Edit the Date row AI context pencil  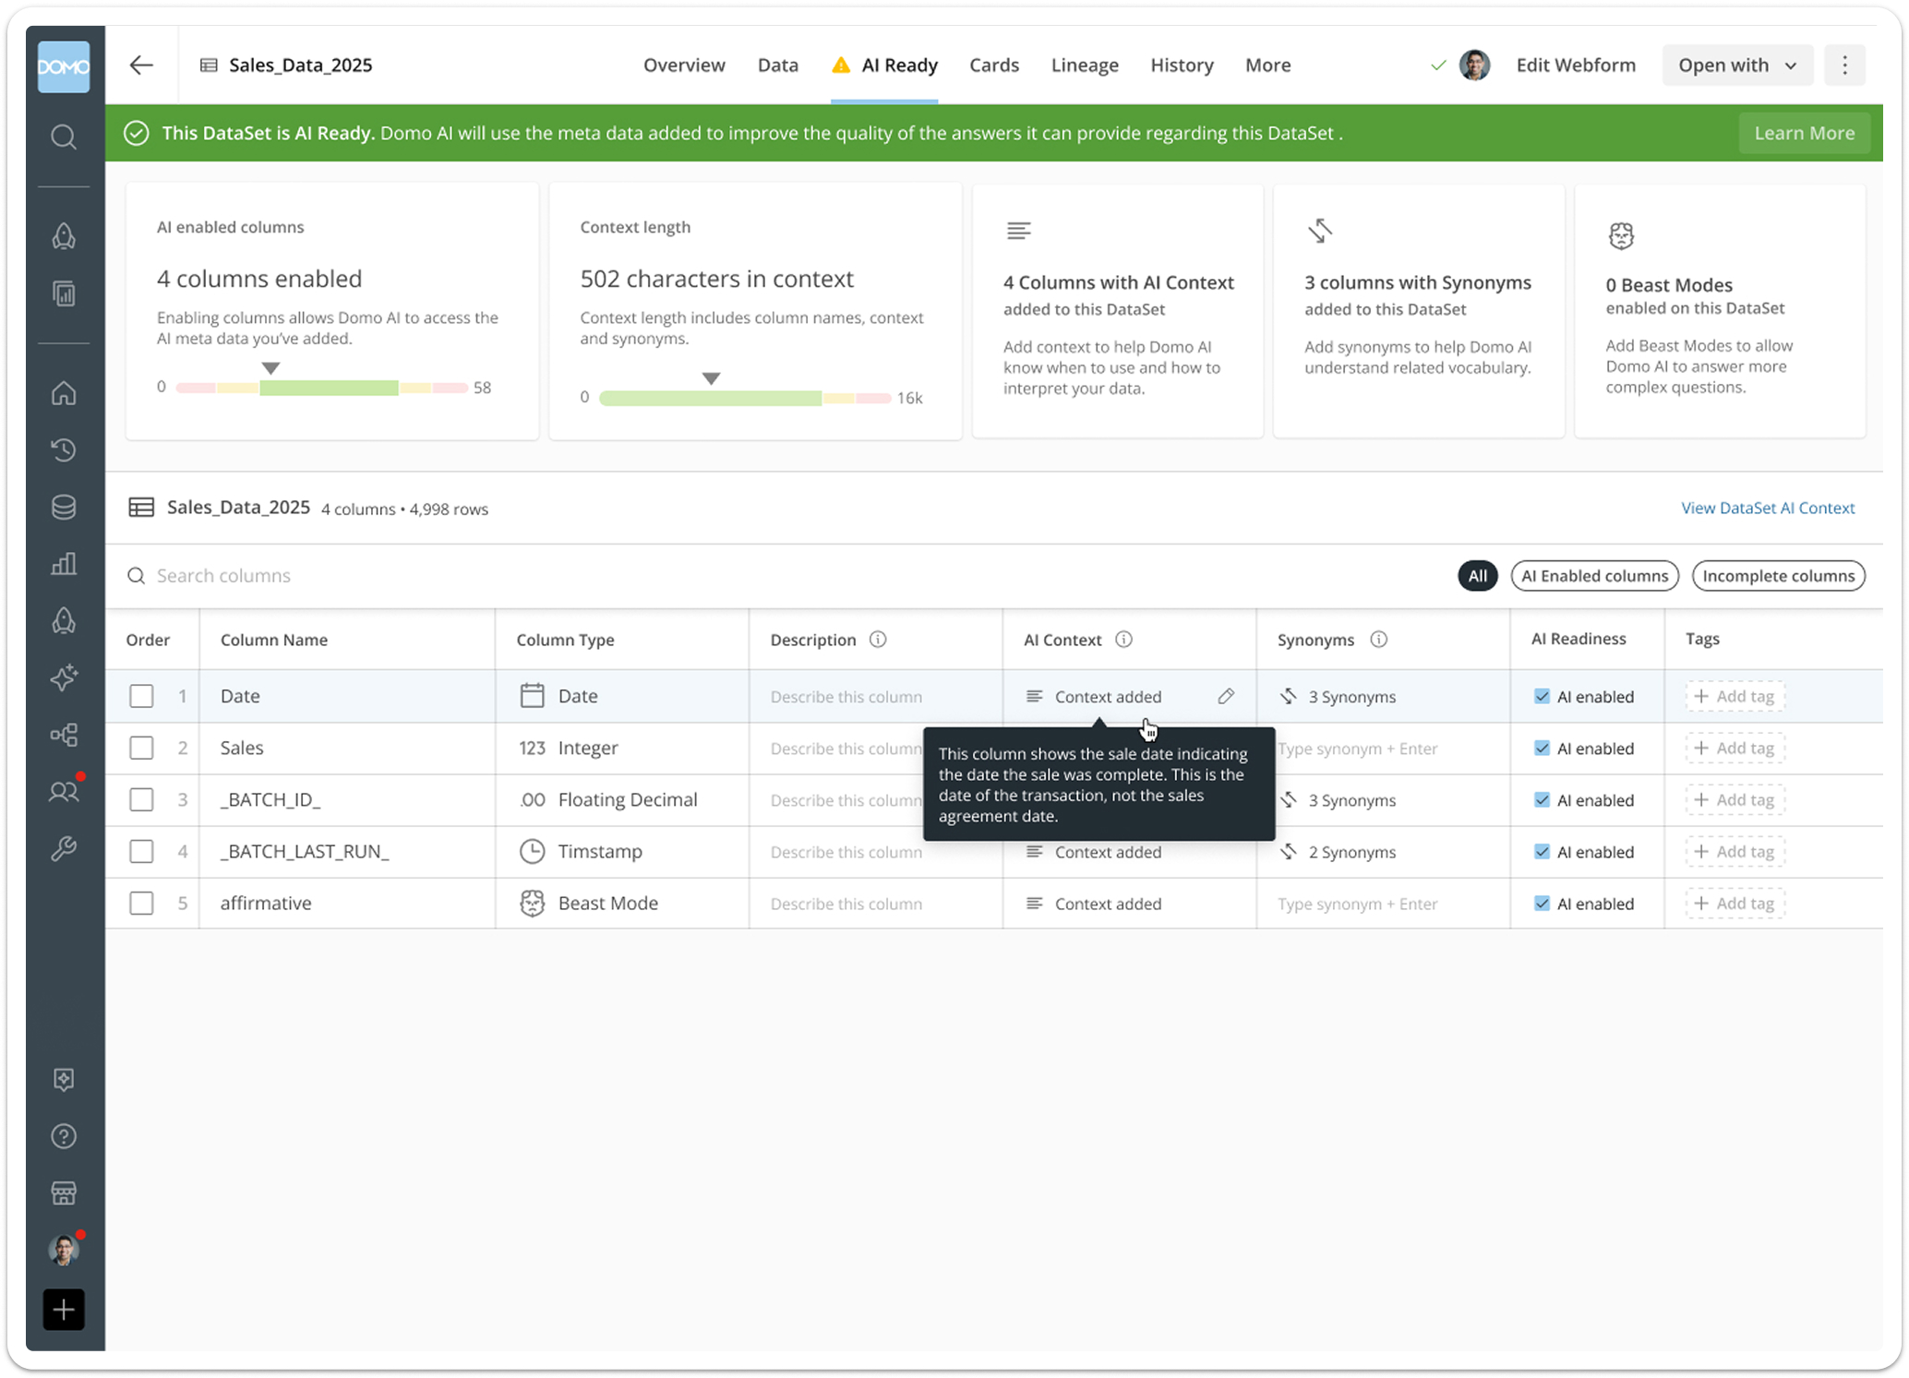[1226, 696]
